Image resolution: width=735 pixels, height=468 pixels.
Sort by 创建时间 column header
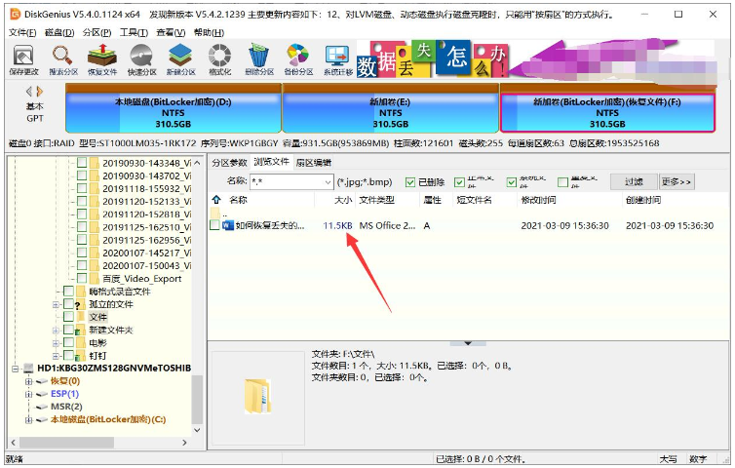coord(643,200)
